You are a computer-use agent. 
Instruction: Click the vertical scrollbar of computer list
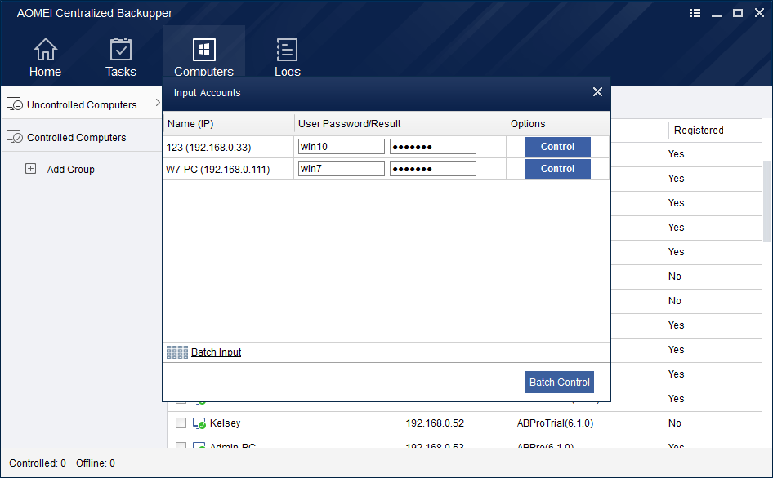pos(766,201)
